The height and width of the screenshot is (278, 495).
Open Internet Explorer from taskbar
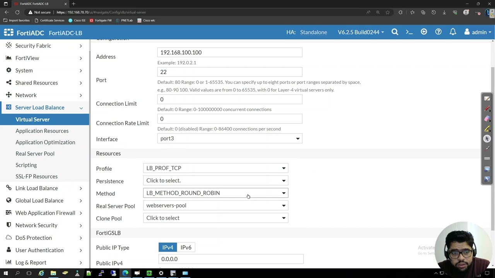click(x=41, y=273)
